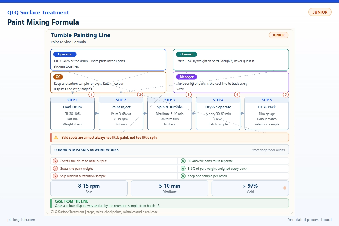
Task: Click the numbered marker 1 circle
Action: pos(91,95)
